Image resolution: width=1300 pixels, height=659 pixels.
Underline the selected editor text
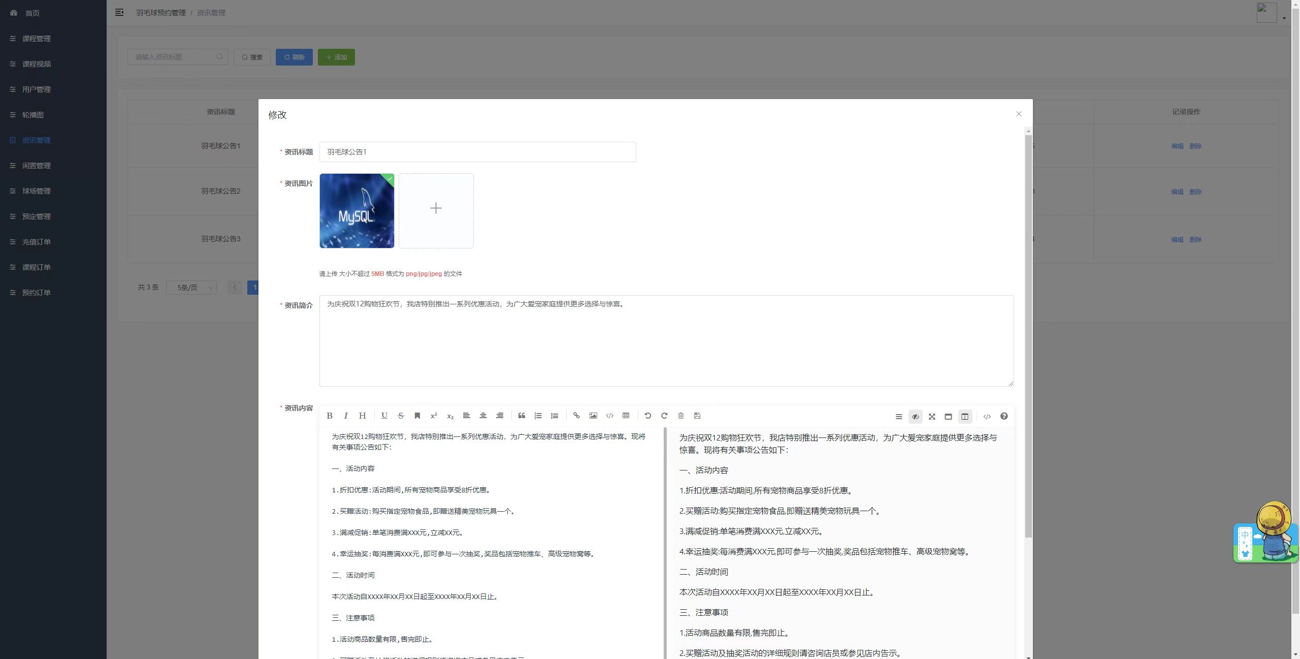[x=384, y=416]
